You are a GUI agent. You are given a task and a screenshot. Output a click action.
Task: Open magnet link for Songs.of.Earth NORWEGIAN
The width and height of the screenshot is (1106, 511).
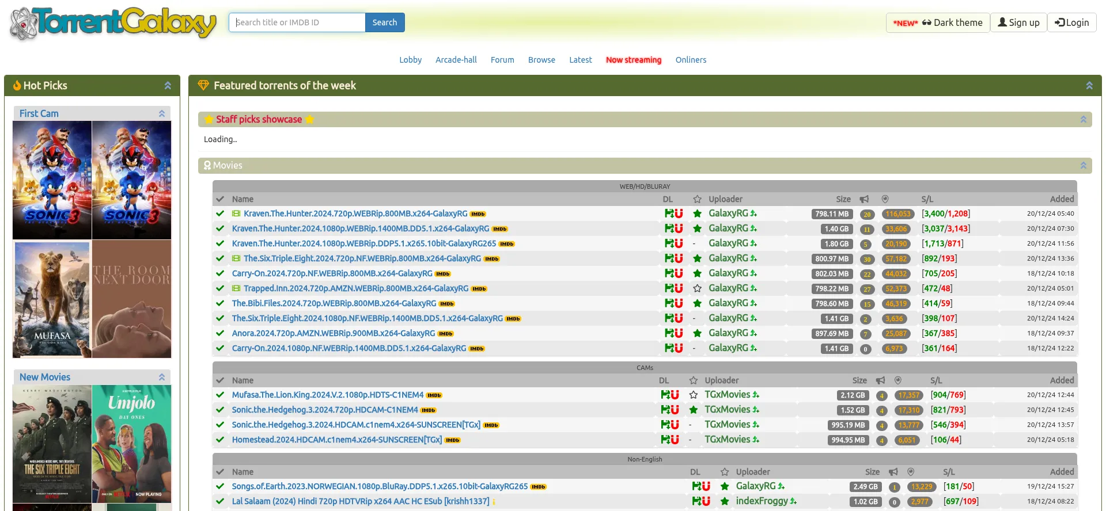[x=706, y=486]
